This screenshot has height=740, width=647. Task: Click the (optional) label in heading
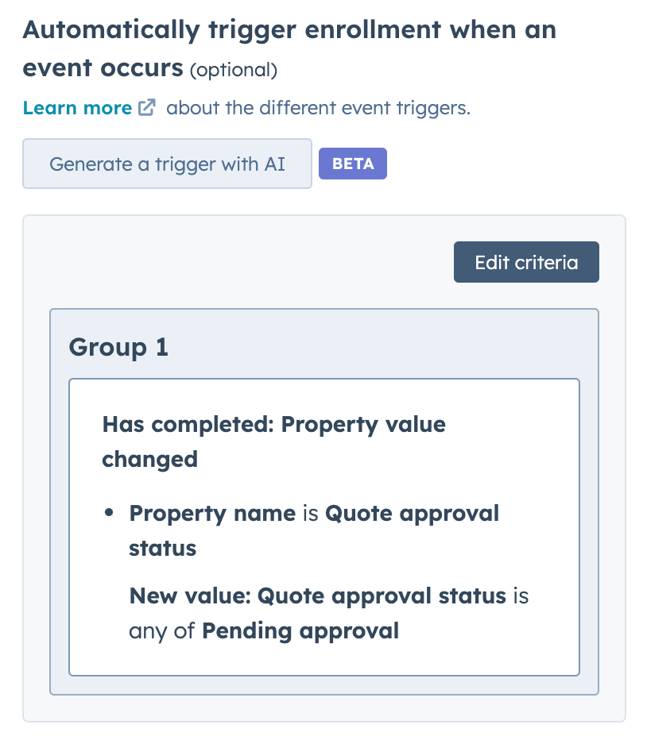[x=233, y=71]
